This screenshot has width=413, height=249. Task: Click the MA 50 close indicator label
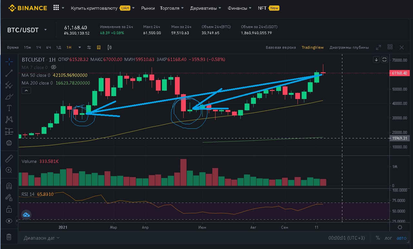coord(36,75)
